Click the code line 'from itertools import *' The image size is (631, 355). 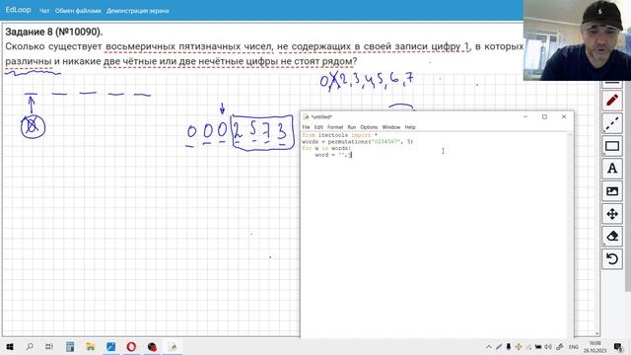[340, 135]
